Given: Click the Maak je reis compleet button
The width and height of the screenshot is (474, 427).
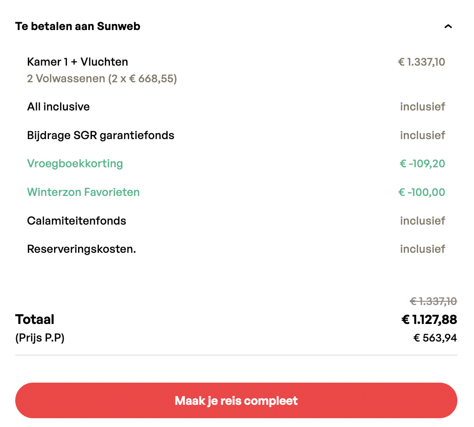Looking at the screenshot, I should (236, 401).
